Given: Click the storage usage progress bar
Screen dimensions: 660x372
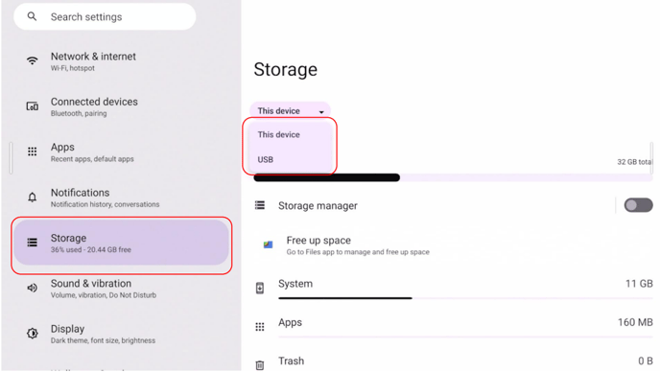Looking at the screenshot, I should 453,177.
